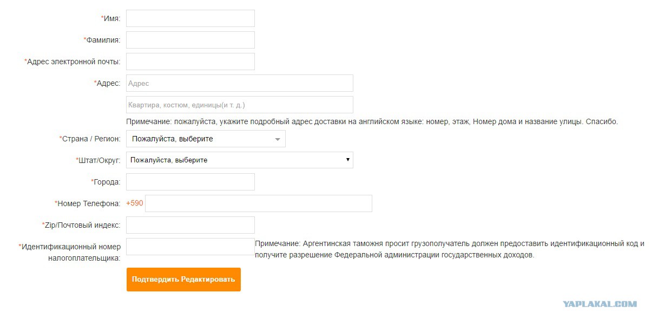651x320 pixels.
Task: Click the Города input field
Action: click(190, 182)
